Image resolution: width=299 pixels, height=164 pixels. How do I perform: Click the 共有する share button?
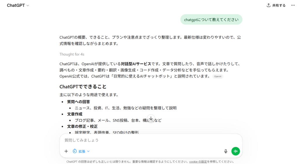276,6
